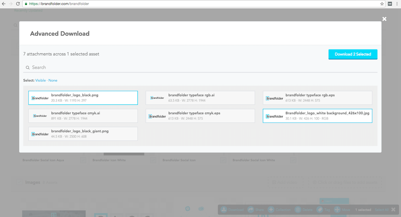Viewport: 401px width, 217px height.
Task: Toggle checkbox for Brandfolder Icon White
Action: tap(153, 160)
